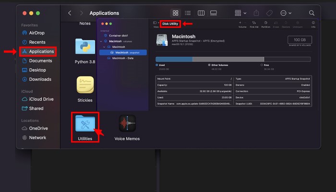Switch Finder to list view
The image size is (336, 192).
(188, 13)
